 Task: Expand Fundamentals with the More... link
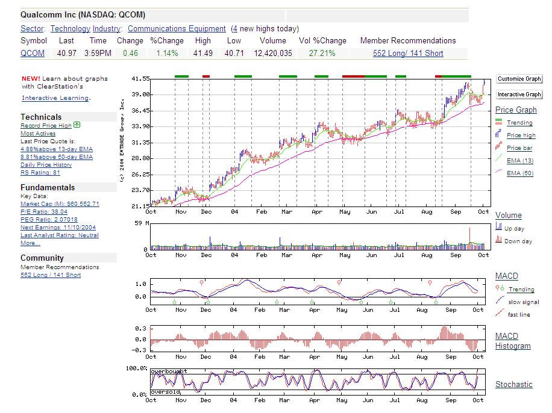[30, 243]
